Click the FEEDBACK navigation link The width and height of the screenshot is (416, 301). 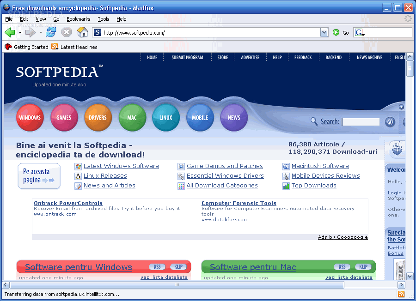tap(303, 57)
